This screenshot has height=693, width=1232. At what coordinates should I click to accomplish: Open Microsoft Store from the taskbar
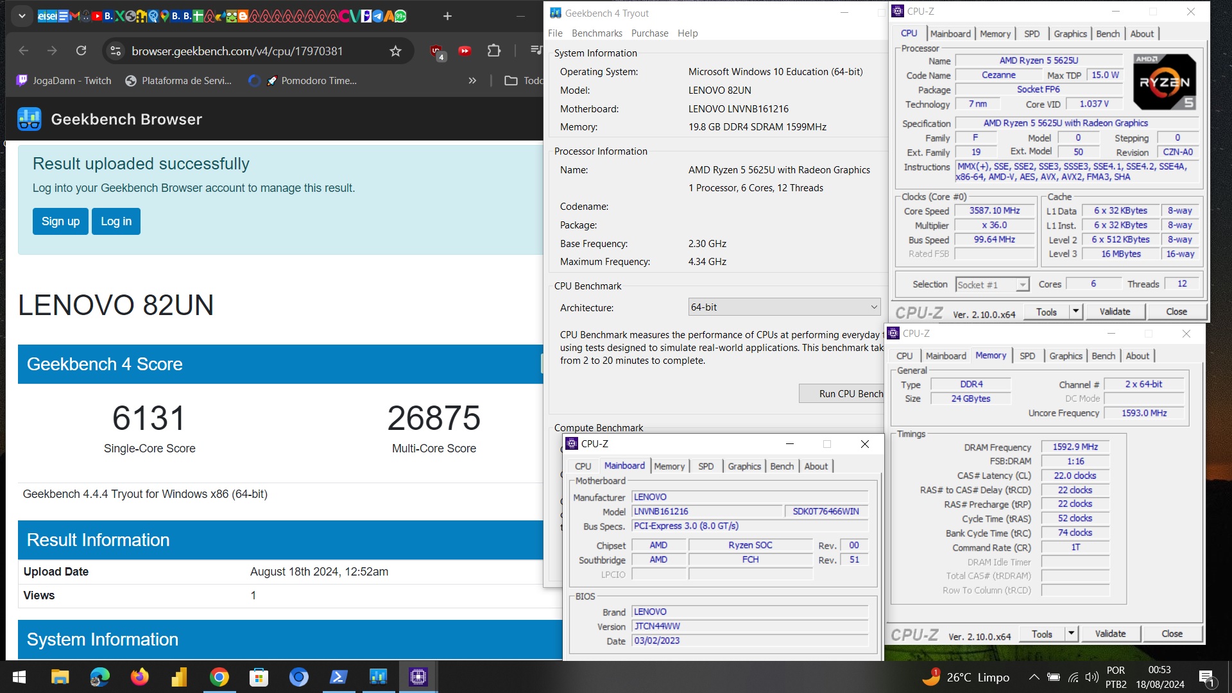click(x=259, y=677)
